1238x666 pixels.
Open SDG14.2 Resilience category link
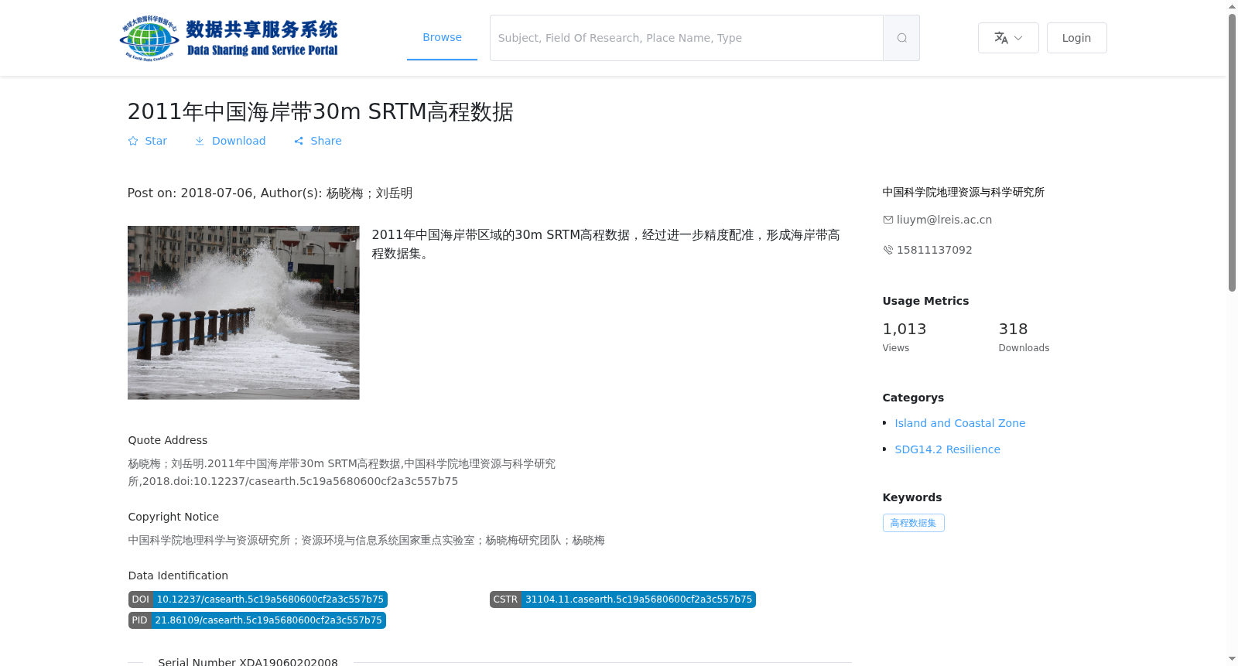947,449
